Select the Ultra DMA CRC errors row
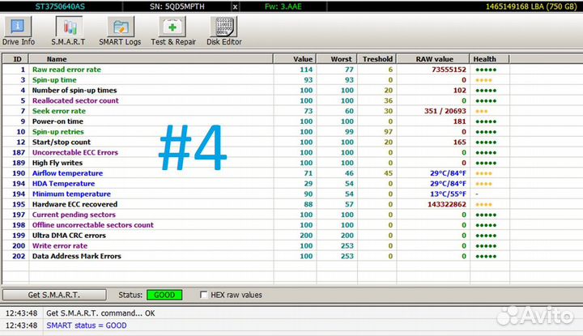The width and height of the screenshot is (583, 336). [69, 236]
